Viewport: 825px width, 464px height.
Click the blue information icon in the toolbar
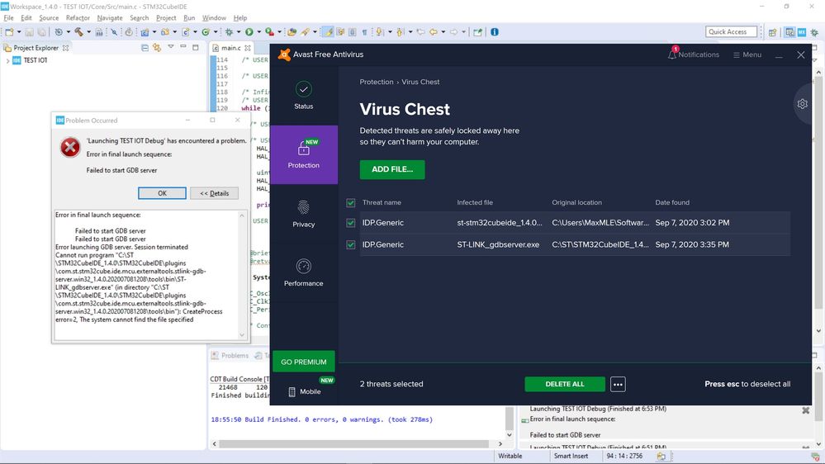point(495,32)
